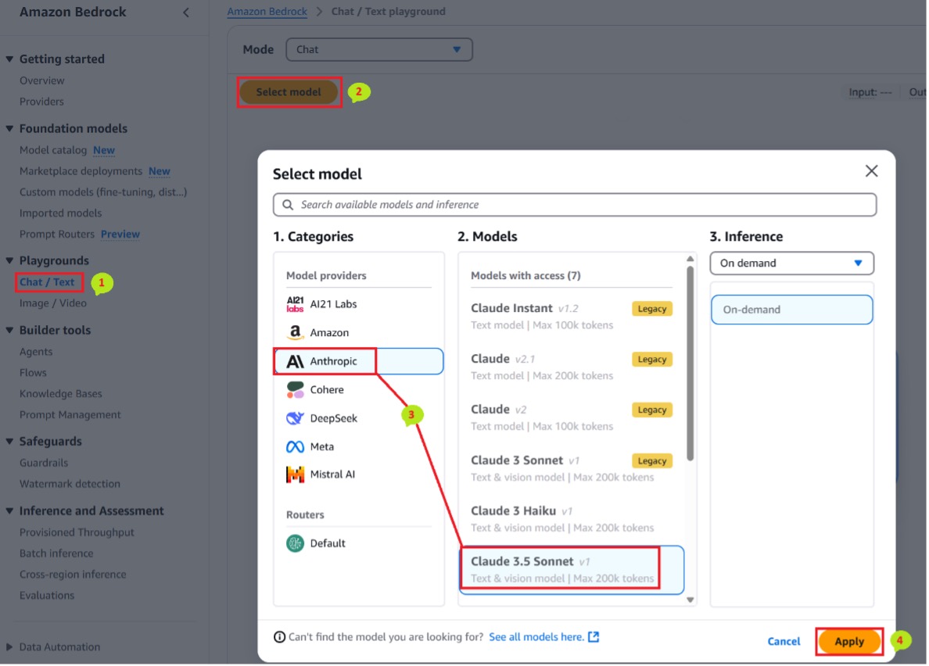Collapse the Amazon Bedrock sidebar chevron
This screenshot has height=666, width=929.
[x=186, y=13]
